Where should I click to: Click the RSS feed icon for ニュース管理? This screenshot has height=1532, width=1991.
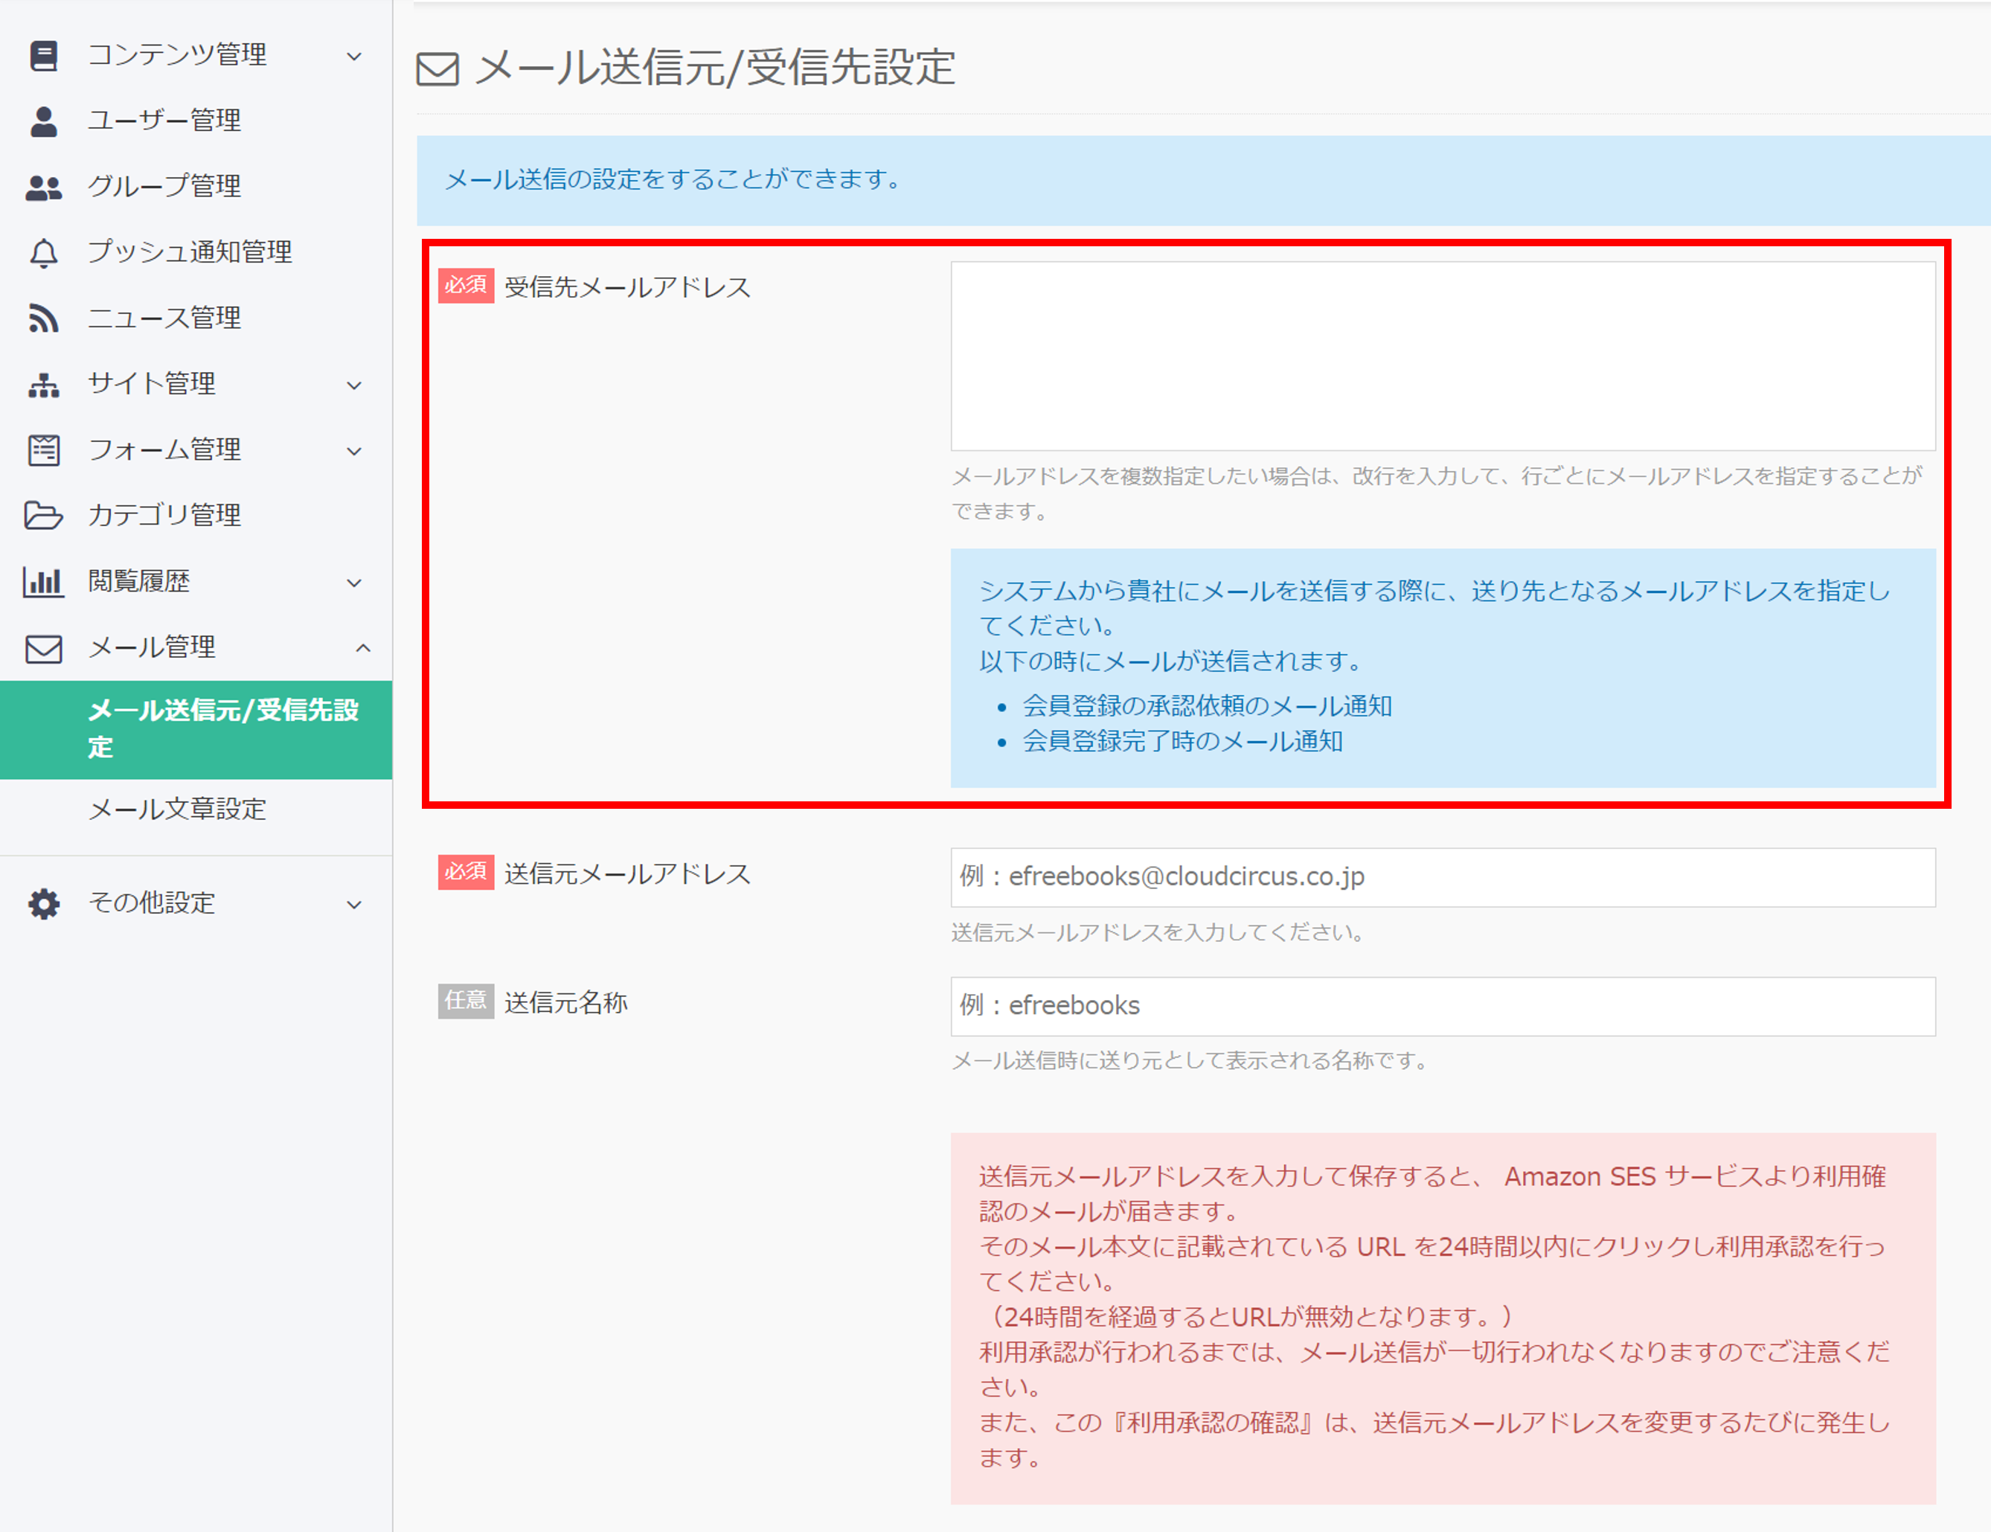tap(43, 318)
